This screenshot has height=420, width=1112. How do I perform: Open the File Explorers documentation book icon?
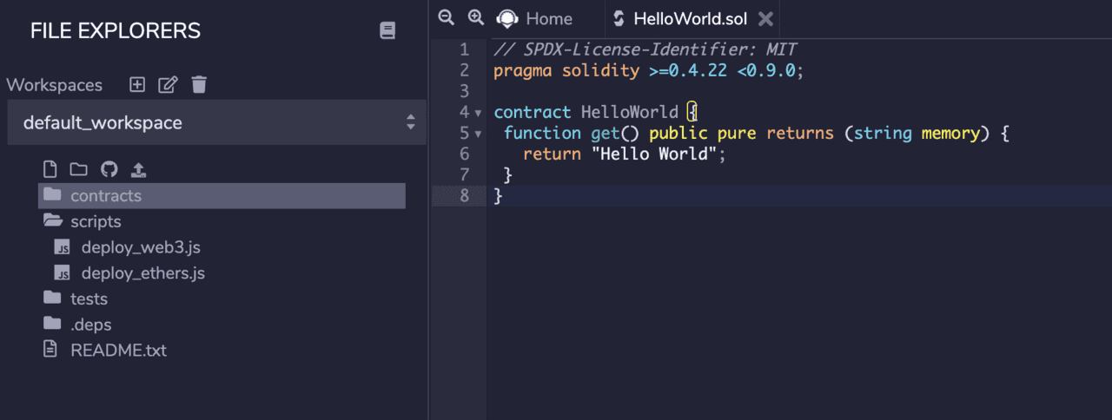point(387,31)
